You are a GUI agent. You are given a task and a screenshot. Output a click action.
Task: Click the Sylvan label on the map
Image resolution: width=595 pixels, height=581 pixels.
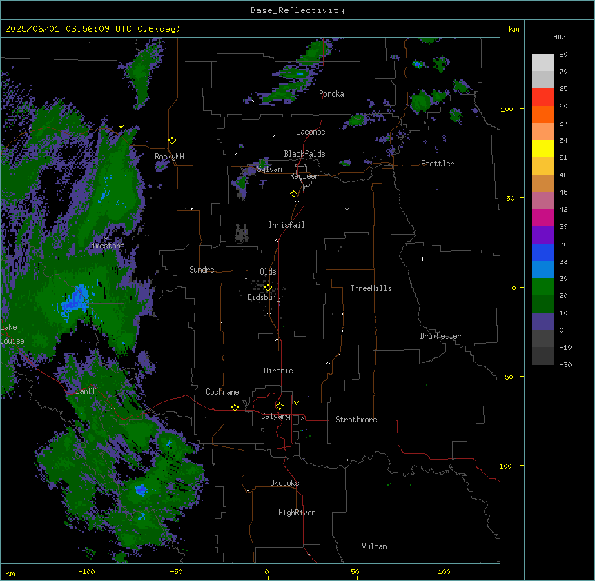click(x=269, y=169)
